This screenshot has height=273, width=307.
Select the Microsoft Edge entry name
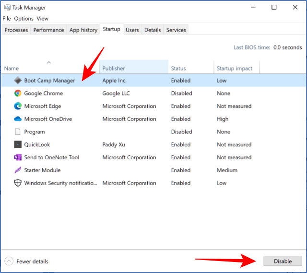[43, 106]
